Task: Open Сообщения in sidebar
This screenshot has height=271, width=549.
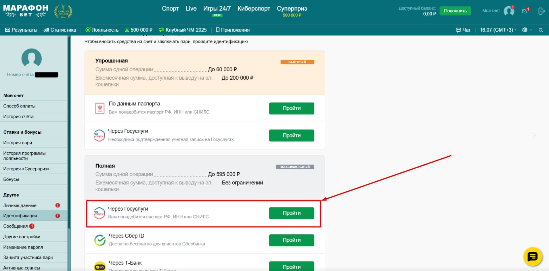Action: click(34, 226)
